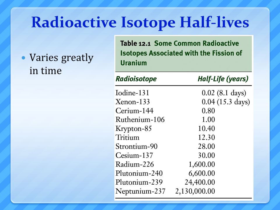The width and height of the screenshot is (280, 210).
Task: Click the '12.30' half-life value
Action: [x=206, y=137]
